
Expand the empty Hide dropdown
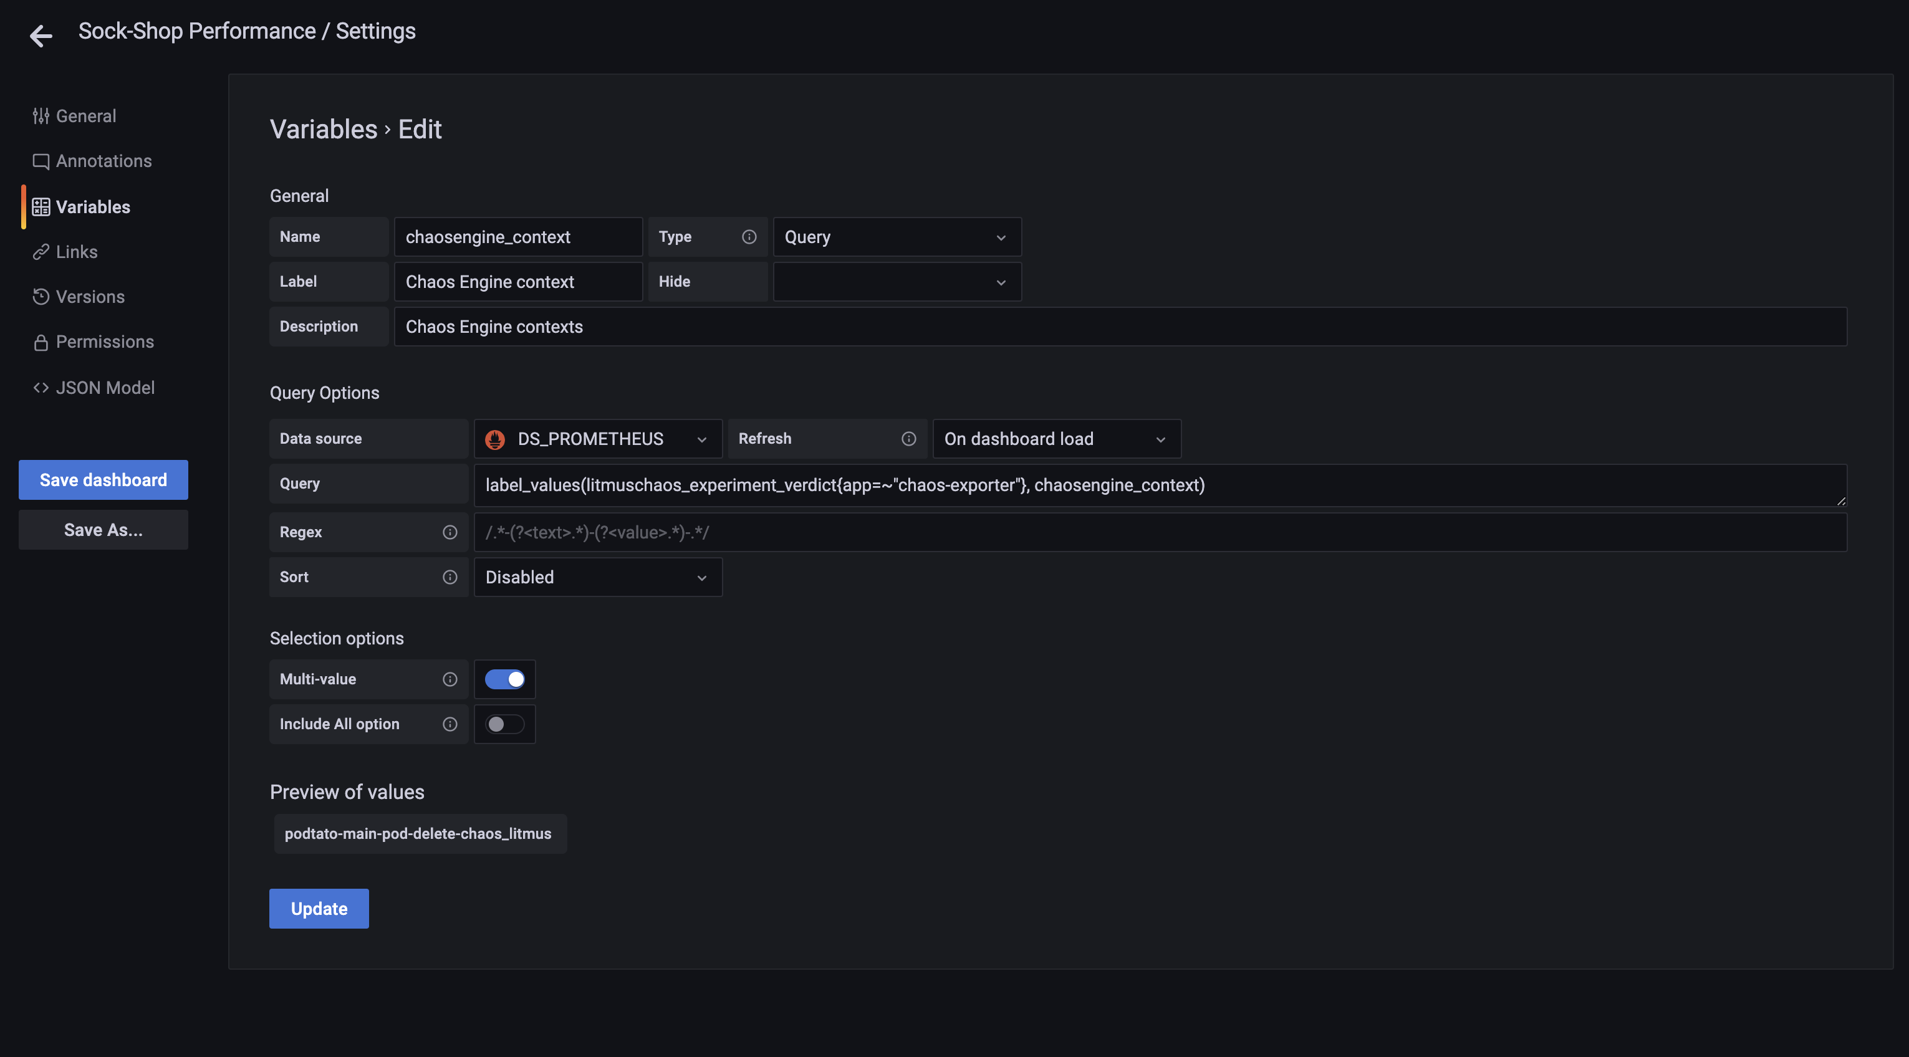pos(896,282)
